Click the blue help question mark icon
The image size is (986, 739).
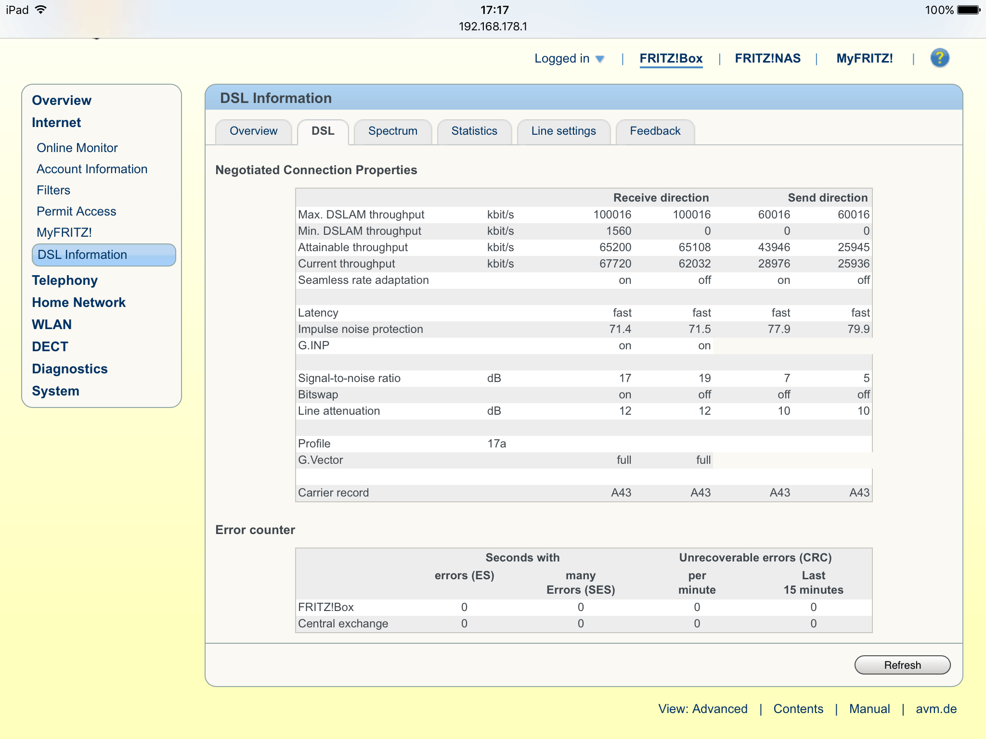[x=939, y=58]
